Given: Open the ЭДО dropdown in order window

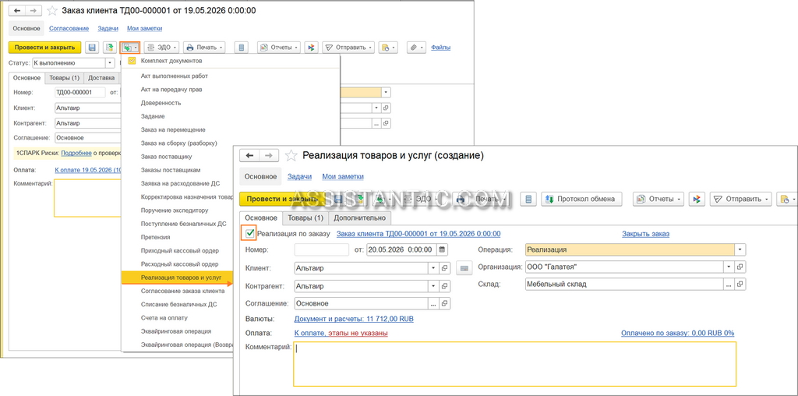Looking at the screenshot, I should tap(162, 48).
